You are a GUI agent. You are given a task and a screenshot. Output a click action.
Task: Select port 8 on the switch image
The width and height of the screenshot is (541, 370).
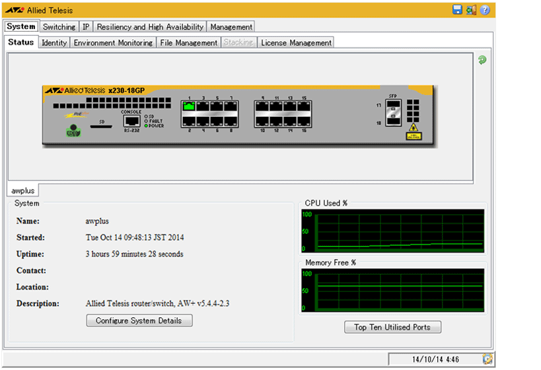[x=231, y=121]
